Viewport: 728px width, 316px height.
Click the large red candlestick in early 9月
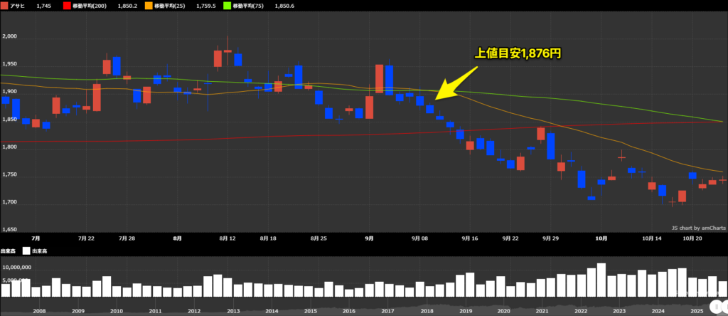pos(380,79)
